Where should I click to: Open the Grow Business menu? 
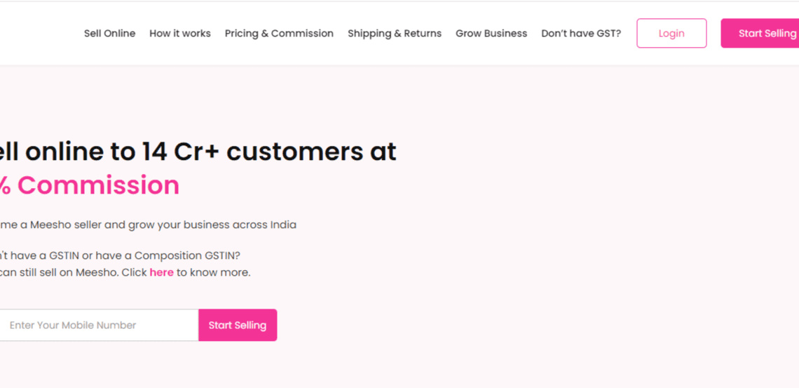pos(491,34)
